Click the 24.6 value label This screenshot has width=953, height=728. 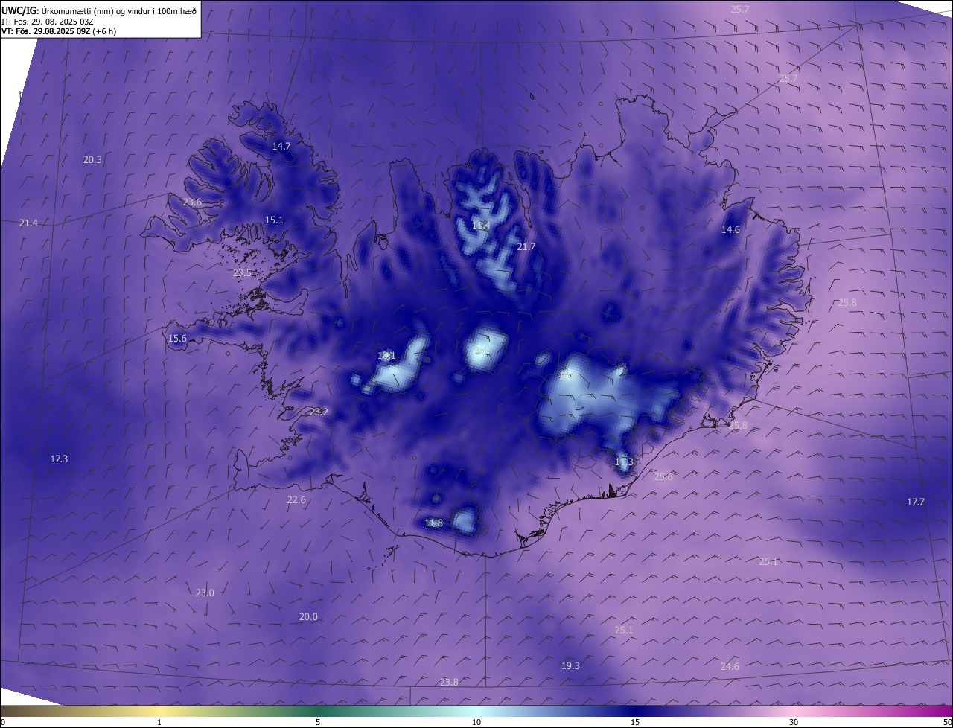730,666
